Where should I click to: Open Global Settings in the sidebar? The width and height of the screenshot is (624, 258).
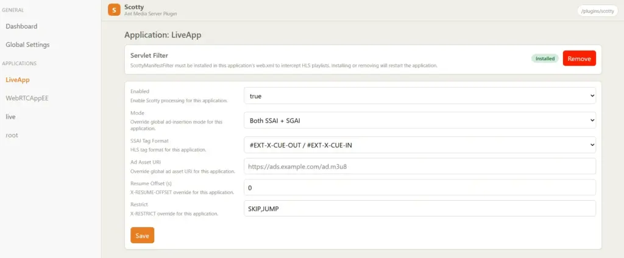27,44
